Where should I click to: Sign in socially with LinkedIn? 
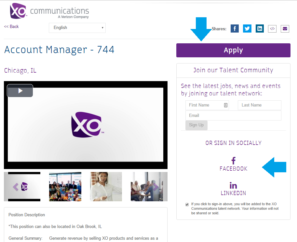point(233,189)
